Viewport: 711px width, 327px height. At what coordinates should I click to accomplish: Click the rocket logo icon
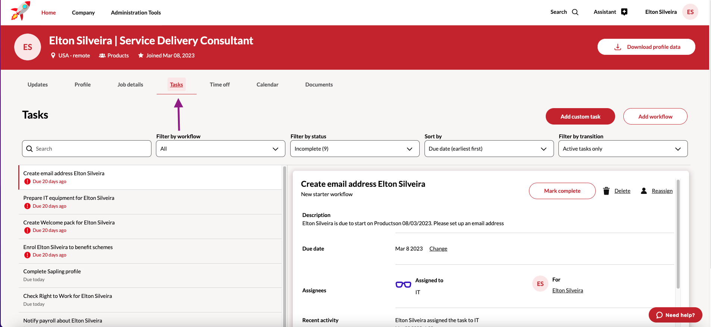pos(21,11)
